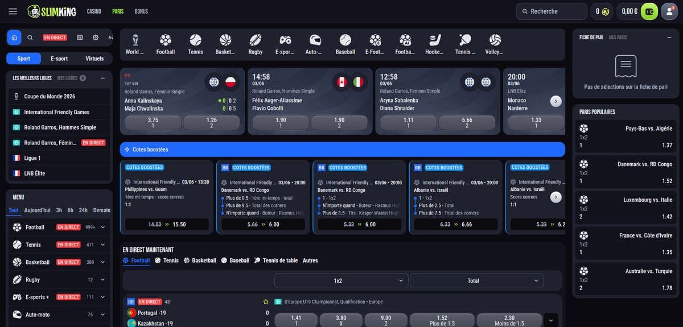The image size is (683, 327).
Task: Pick draw odds 3.80 for Portugal -19 match
Action: (341, 320)
